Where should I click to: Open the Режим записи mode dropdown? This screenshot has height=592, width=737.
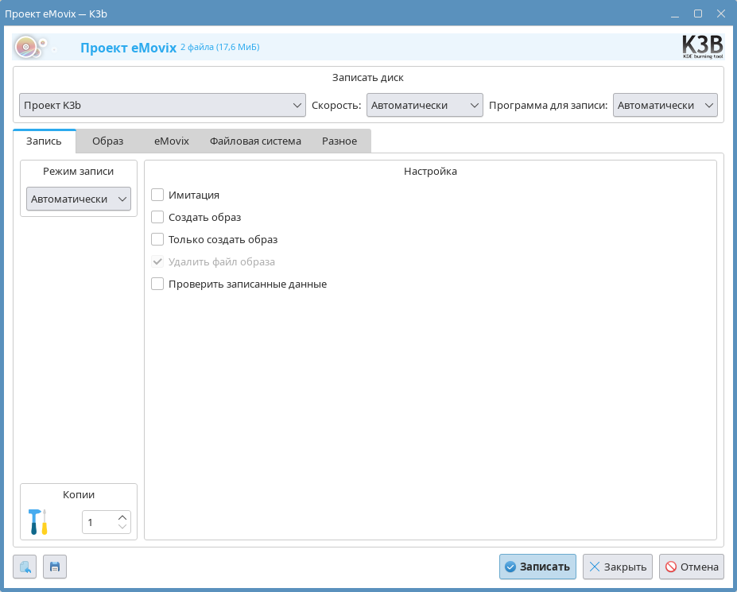[x=78, y=199]
